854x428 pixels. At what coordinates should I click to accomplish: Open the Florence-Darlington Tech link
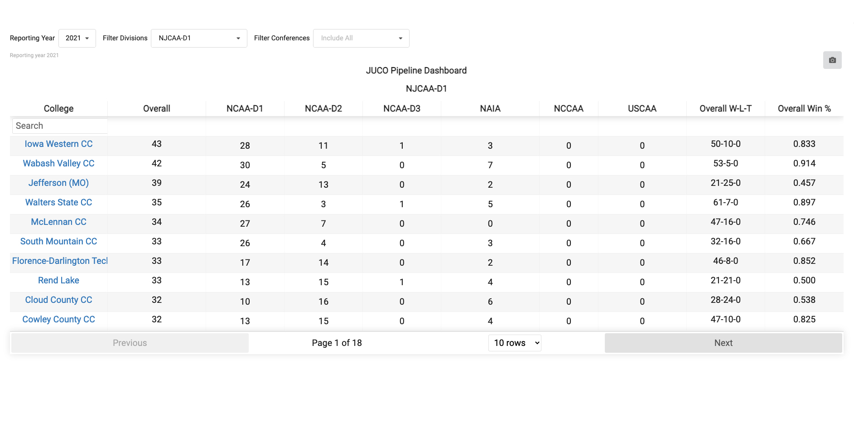tap(60, 261)
